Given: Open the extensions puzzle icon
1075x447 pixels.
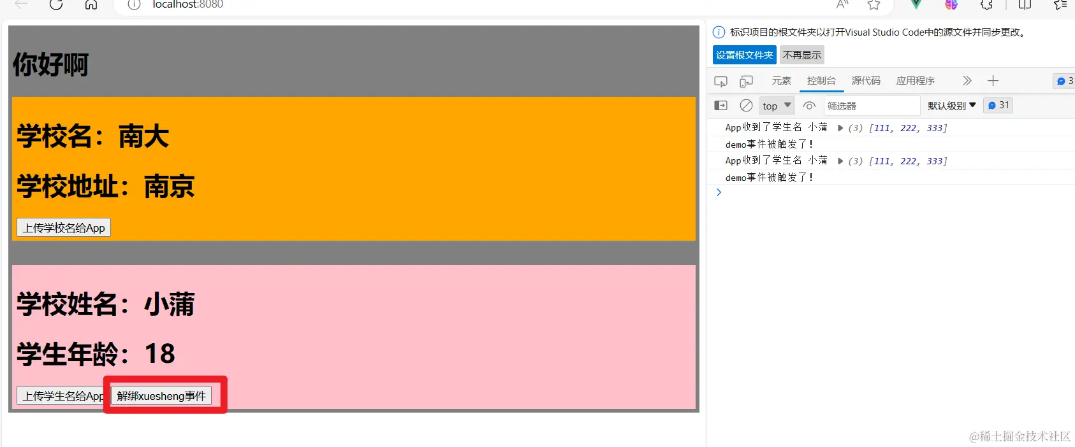Looking at the screenshot, I should click(x=986, y=4).
